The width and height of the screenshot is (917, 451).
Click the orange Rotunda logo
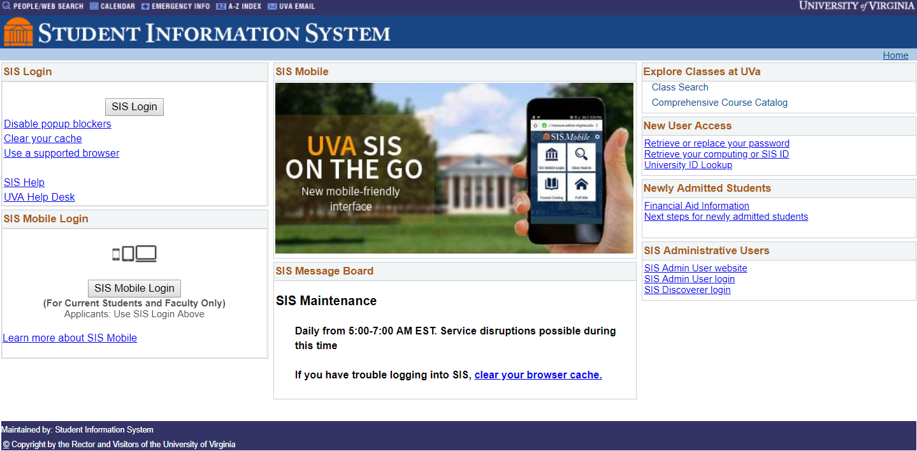[x=18, y=31]
